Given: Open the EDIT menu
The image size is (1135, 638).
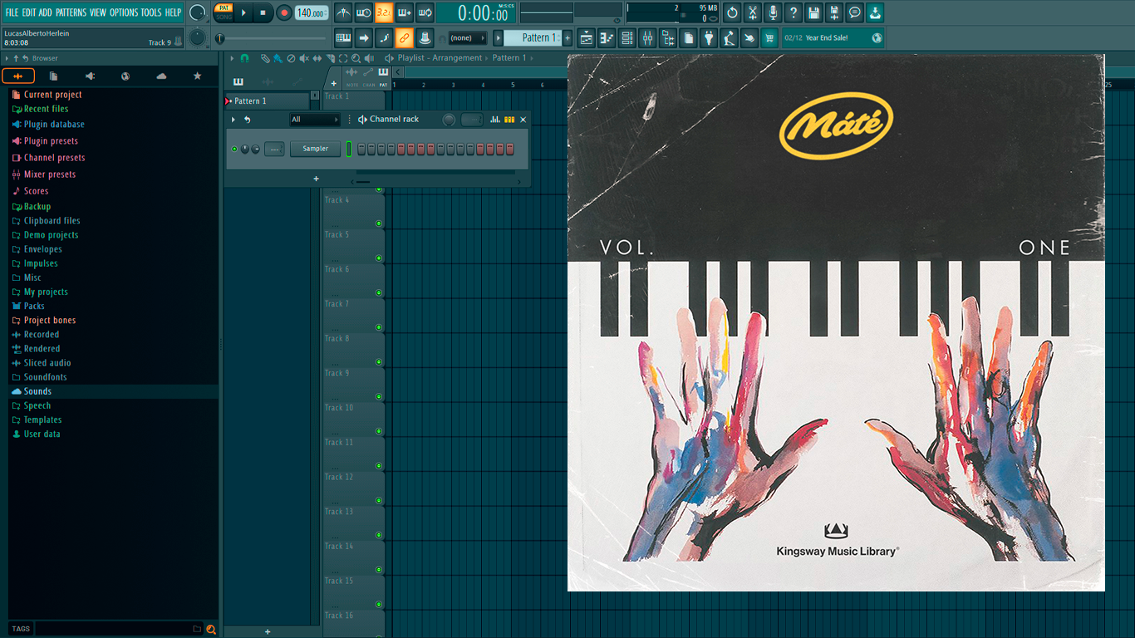Looking at the screenshot, I should tap(29, 12).
